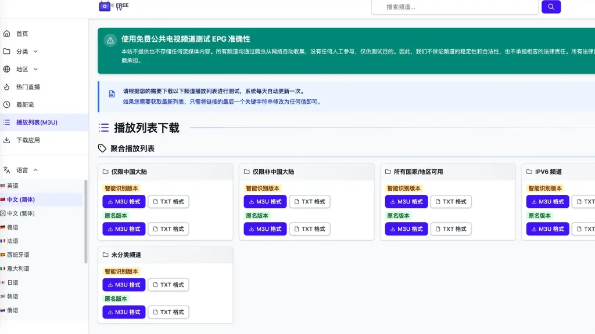Click folder icon in 所有国家/地区可用 card header

[x=388, y=172]
